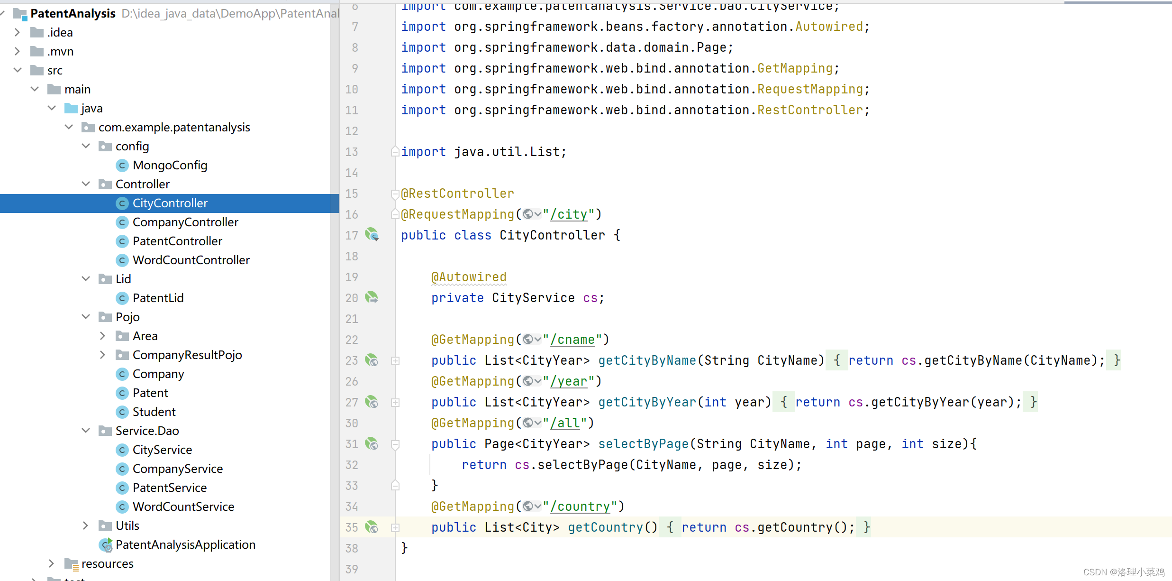Image resolution: width=1172 pixels, height=581 pixels.
Task: Click autowired dependency gutter icon at line 20
Action: 372,297
